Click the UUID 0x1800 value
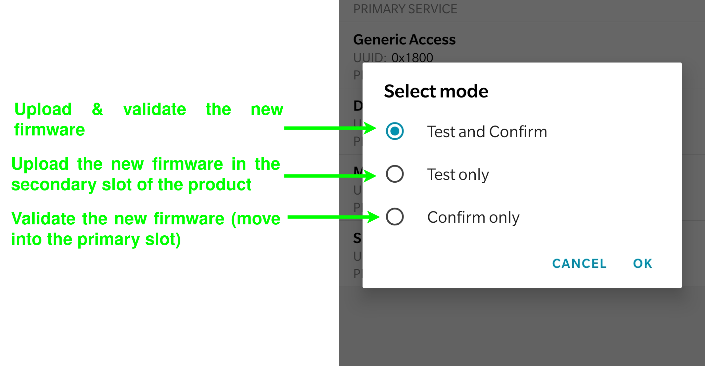The width and height of the screenshot is (706, 367). pos(412,58)
